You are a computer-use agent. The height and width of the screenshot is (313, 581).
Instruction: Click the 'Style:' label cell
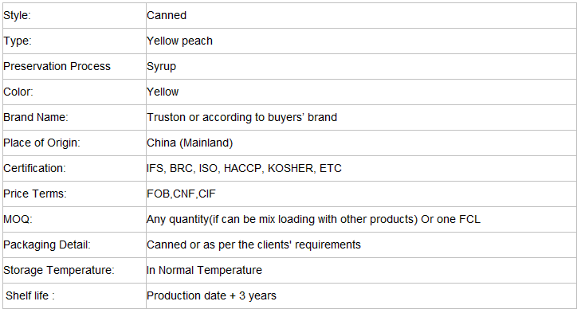(74, 16)
